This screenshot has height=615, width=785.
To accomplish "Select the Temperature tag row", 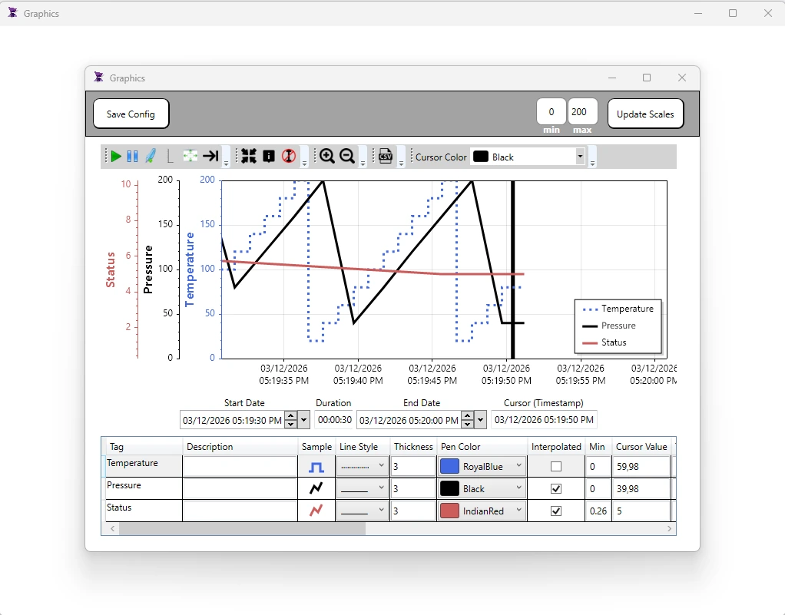I will coord(143,466).
